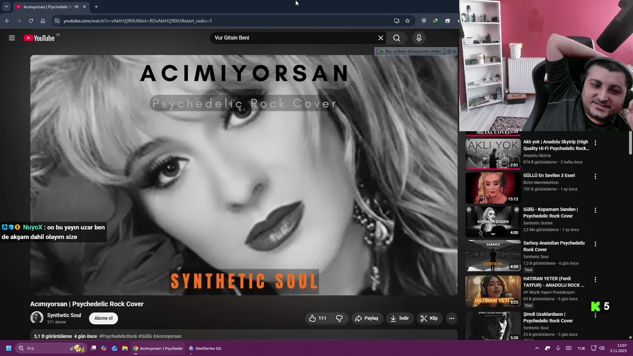Open the browser home page
The width and height of the screenshot is (633, 356).
pyautogui.click(x=43, y=21)
